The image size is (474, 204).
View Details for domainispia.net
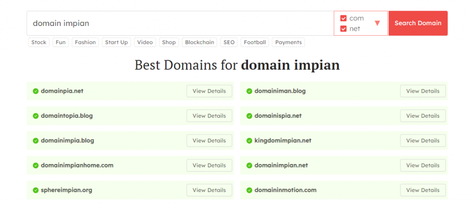[x=423, y=116]
